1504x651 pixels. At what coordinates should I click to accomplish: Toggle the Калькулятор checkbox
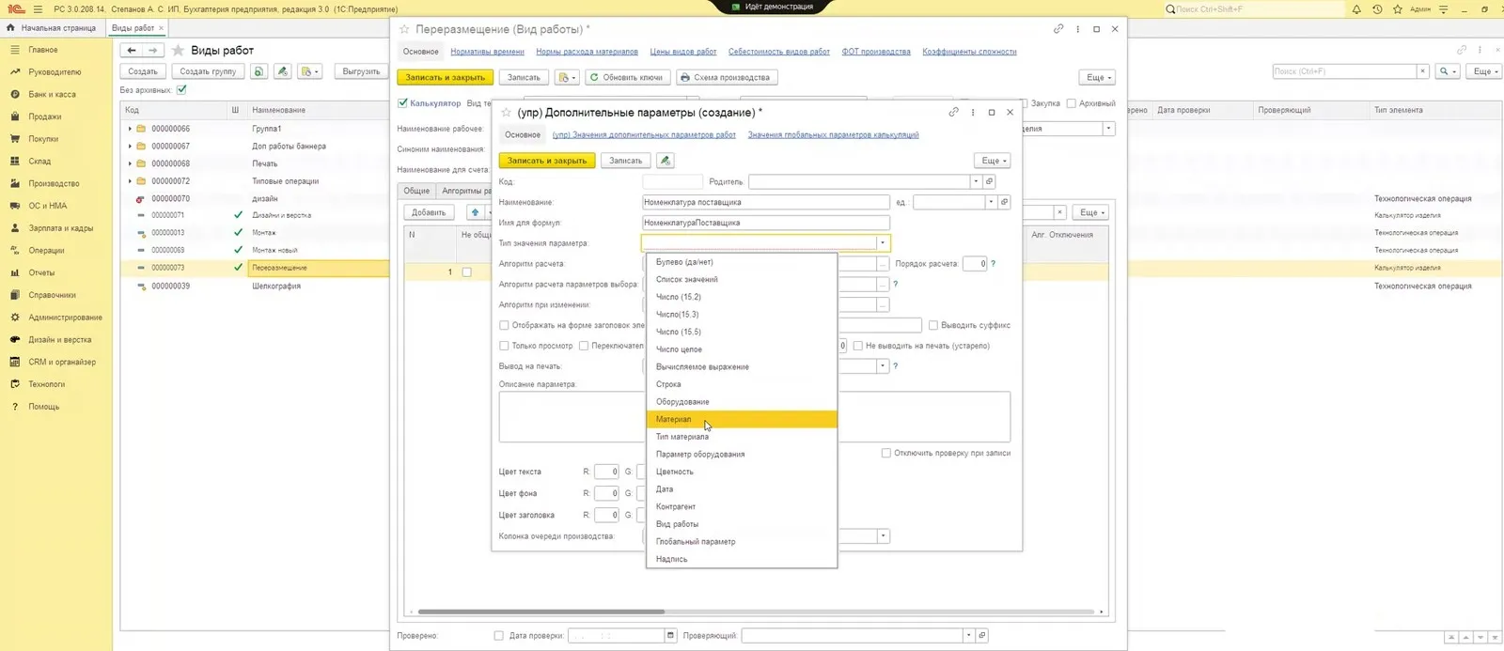(x=402, y=103)
